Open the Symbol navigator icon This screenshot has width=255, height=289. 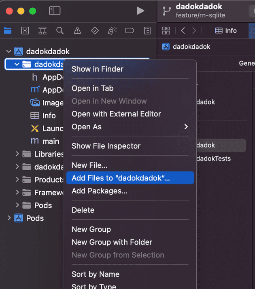[x=42, y=31]
